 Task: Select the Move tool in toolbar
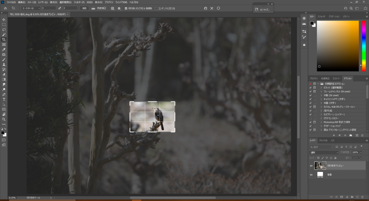4,19
